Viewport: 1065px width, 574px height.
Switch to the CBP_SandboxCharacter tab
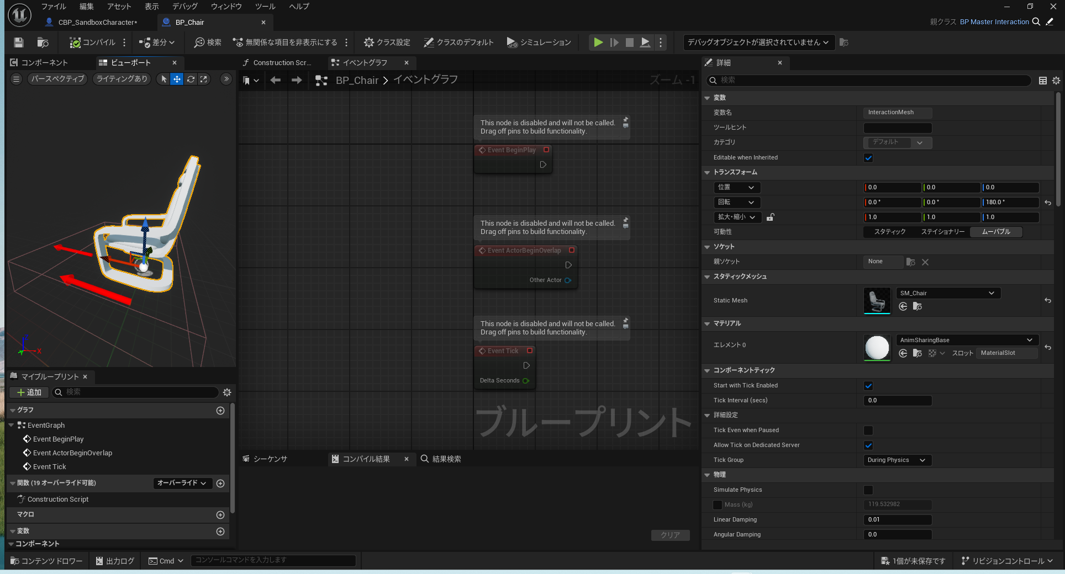coord(97,23)
